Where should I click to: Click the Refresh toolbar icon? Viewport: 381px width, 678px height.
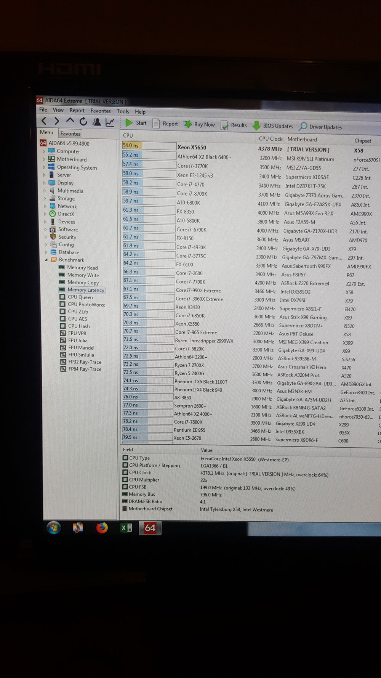point(83,122)
